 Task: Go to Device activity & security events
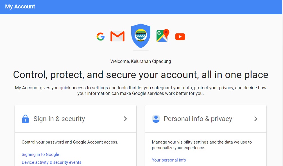(x=51, y=162)
